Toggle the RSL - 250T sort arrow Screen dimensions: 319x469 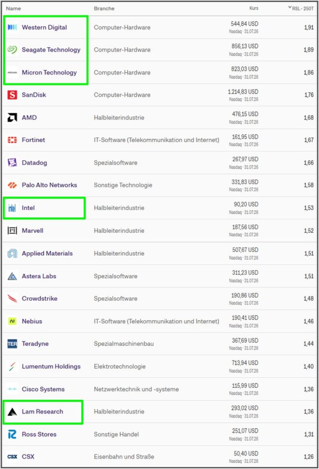click(290, 7)
